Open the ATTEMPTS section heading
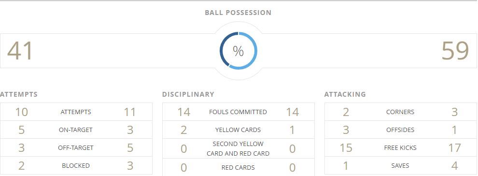Image resolution: width=478 pixels, height=176 pixels. tap(19, 94)
